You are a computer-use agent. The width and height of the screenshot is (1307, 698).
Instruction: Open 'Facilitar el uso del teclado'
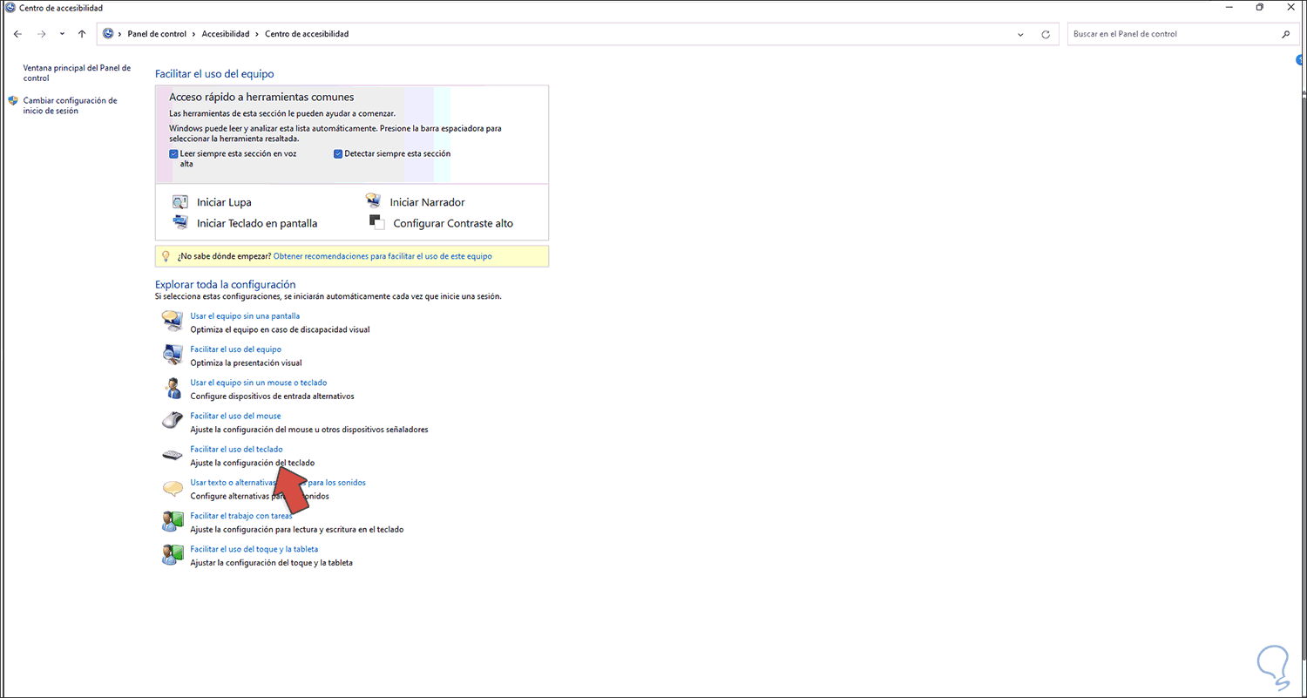(x=236, y=449)
